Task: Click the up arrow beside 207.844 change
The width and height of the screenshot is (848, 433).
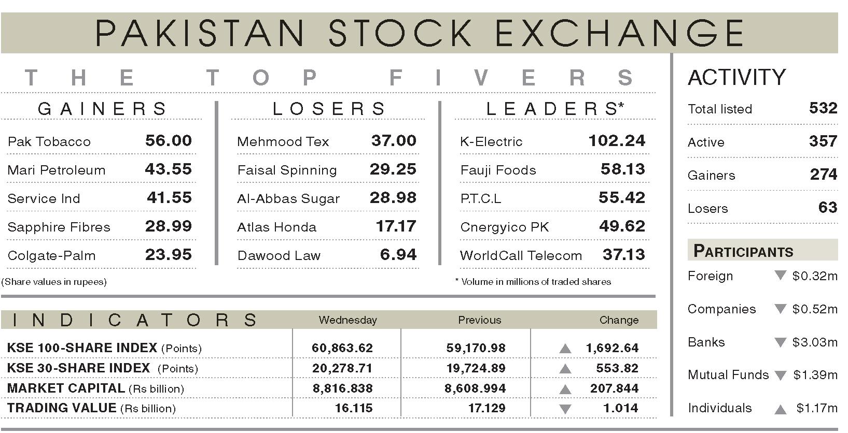Action: [565, 389]
